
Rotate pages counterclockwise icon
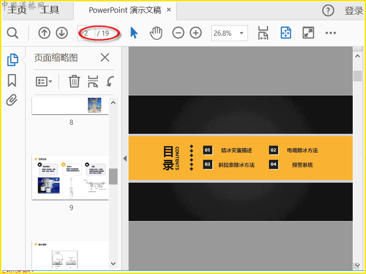coord(110,82)
